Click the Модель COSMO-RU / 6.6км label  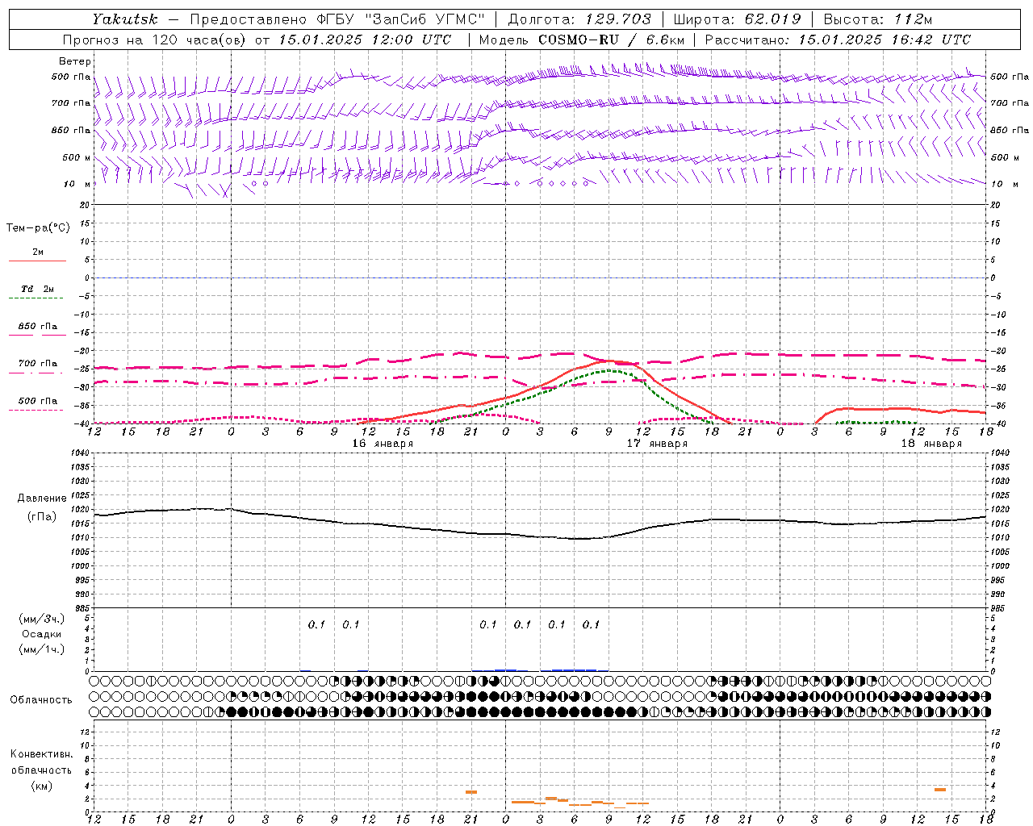pos(581,40)
